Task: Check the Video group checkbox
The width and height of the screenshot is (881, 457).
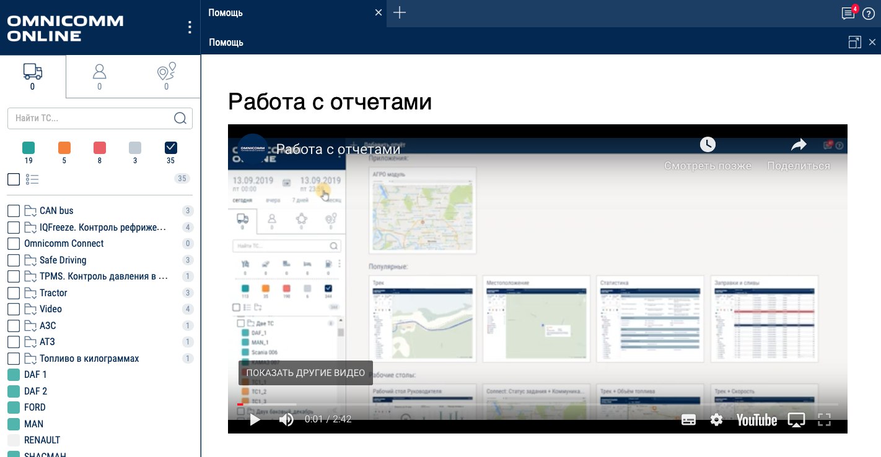Action: click(x=14, y=309)
